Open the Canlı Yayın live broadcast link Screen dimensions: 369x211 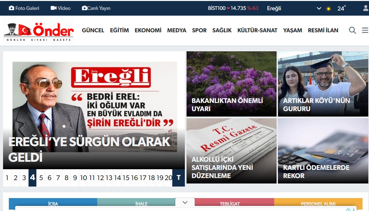[x=96, y=8]
